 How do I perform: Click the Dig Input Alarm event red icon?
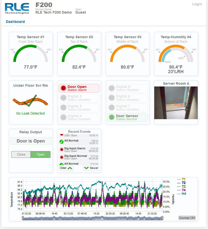coord(62,150)
